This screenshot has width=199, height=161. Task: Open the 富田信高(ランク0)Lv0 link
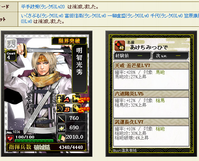(85, 16)
